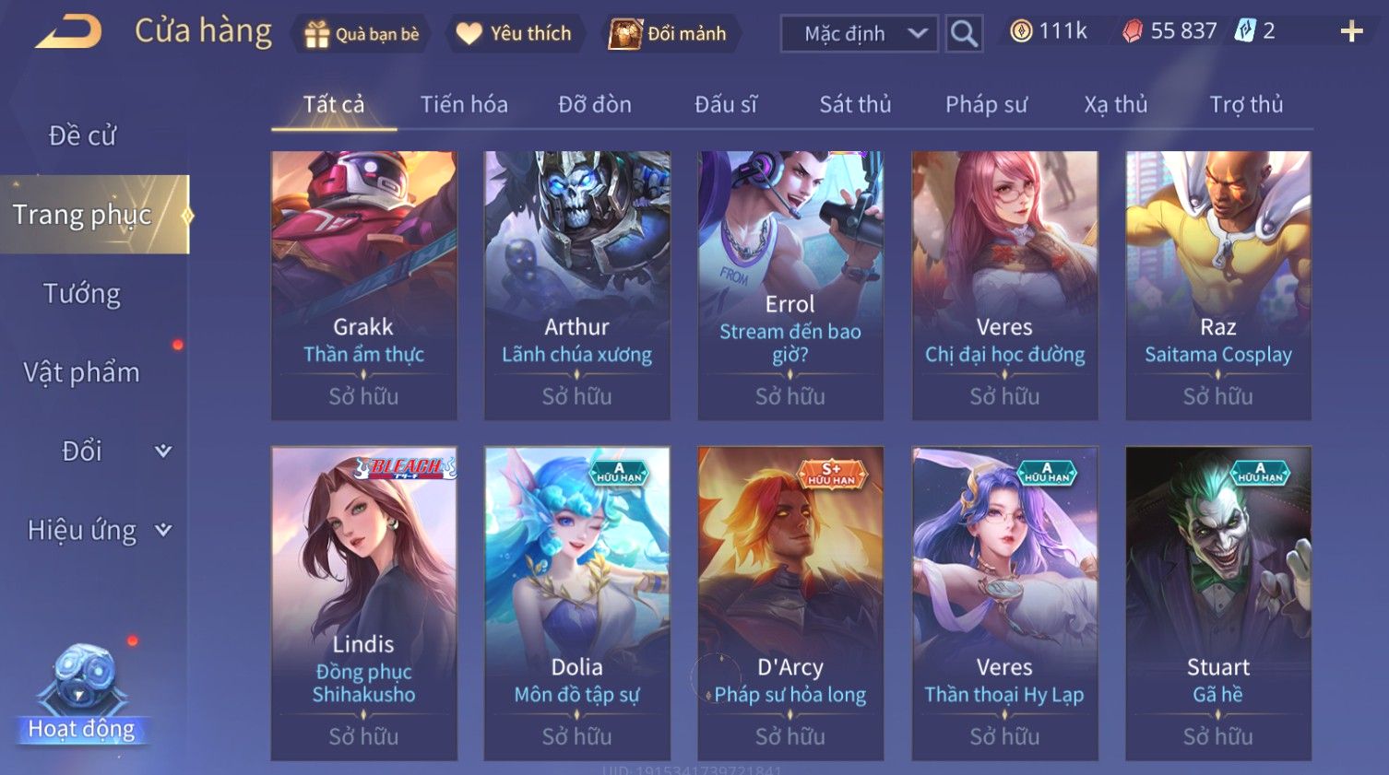Select the Raz Saitama Cosplay skin card
The height and width of the screenshot is (775, 1389).
pos(1218,286)
